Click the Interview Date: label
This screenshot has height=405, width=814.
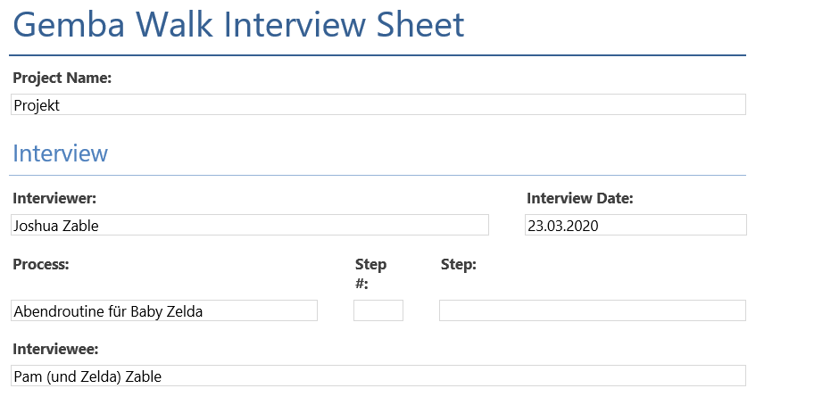pyautogui.click(x=580, y=198)
